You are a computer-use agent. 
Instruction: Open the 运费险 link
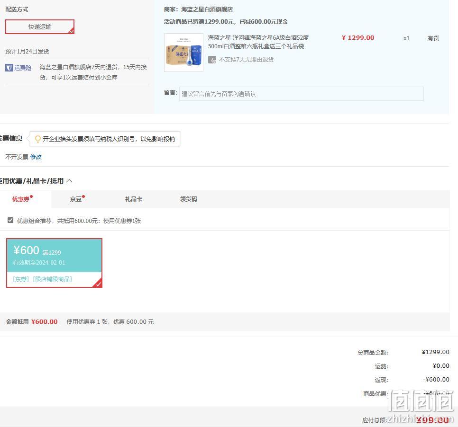click(x=22, y=68)
